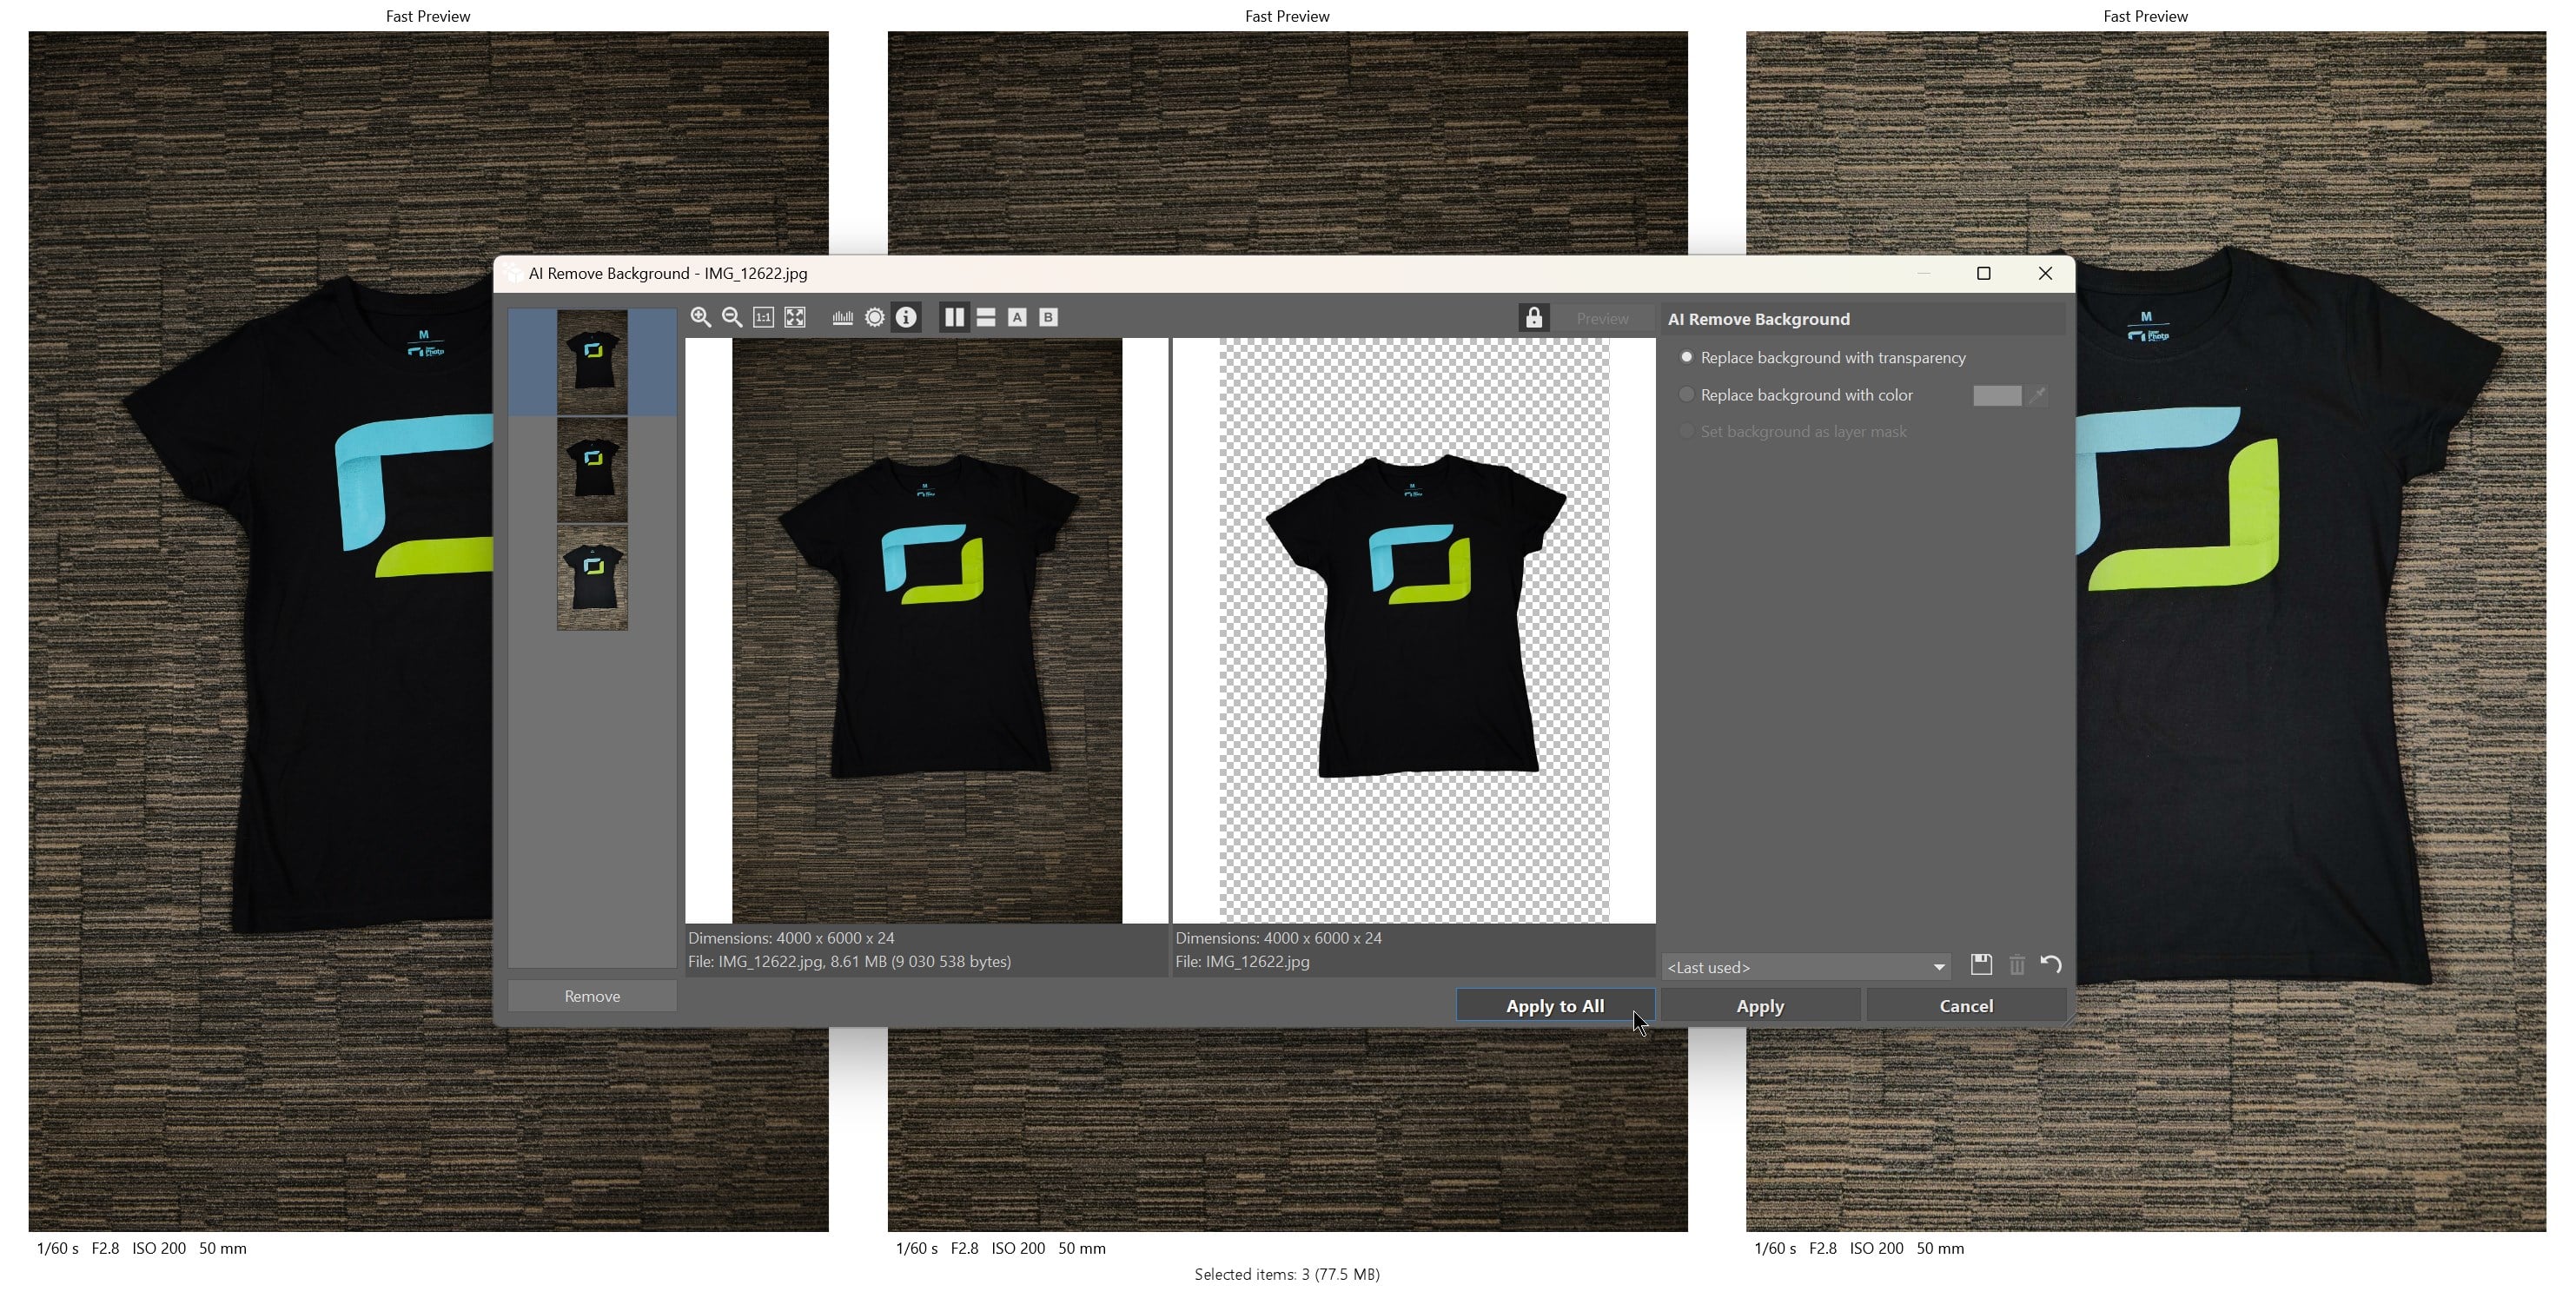This screenshot has height=1305, width=2576.
Task: Show only the A (before) image
Action: pos(1017,318)
